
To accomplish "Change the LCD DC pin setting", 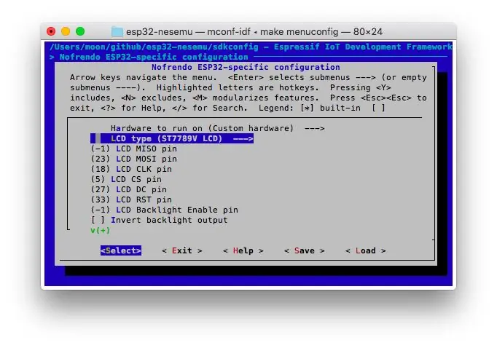I will click(129, 189).
